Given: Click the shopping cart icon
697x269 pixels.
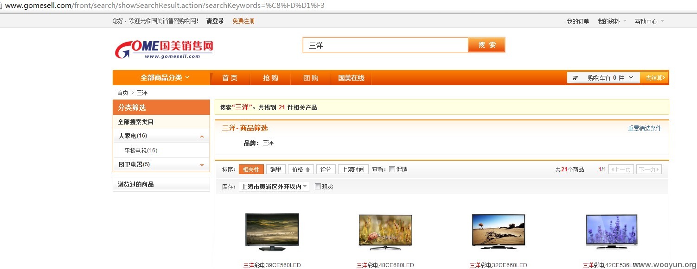Looking at the screenshot, I should (x=576, y=78).
